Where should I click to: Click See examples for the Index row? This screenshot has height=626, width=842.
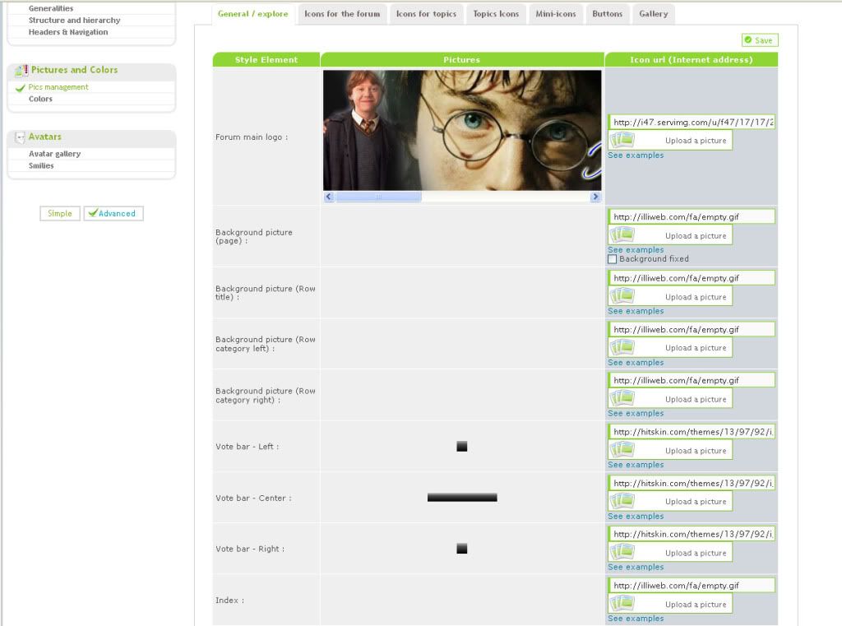636,619
